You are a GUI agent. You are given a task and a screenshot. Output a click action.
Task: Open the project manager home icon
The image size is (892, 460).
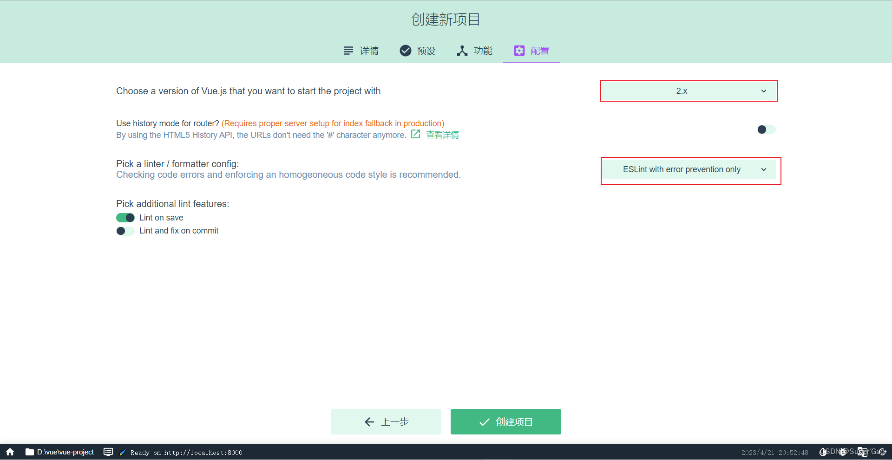pyautogui.click(x=10, y=452)
